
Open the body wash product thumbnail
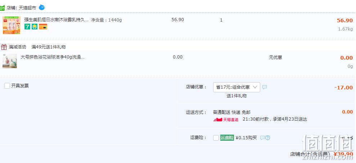(x=12, y=25)
